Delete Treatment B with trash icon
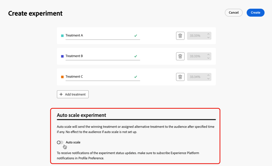This screenshot has width=272, height=166. click(x=180, y=56)
